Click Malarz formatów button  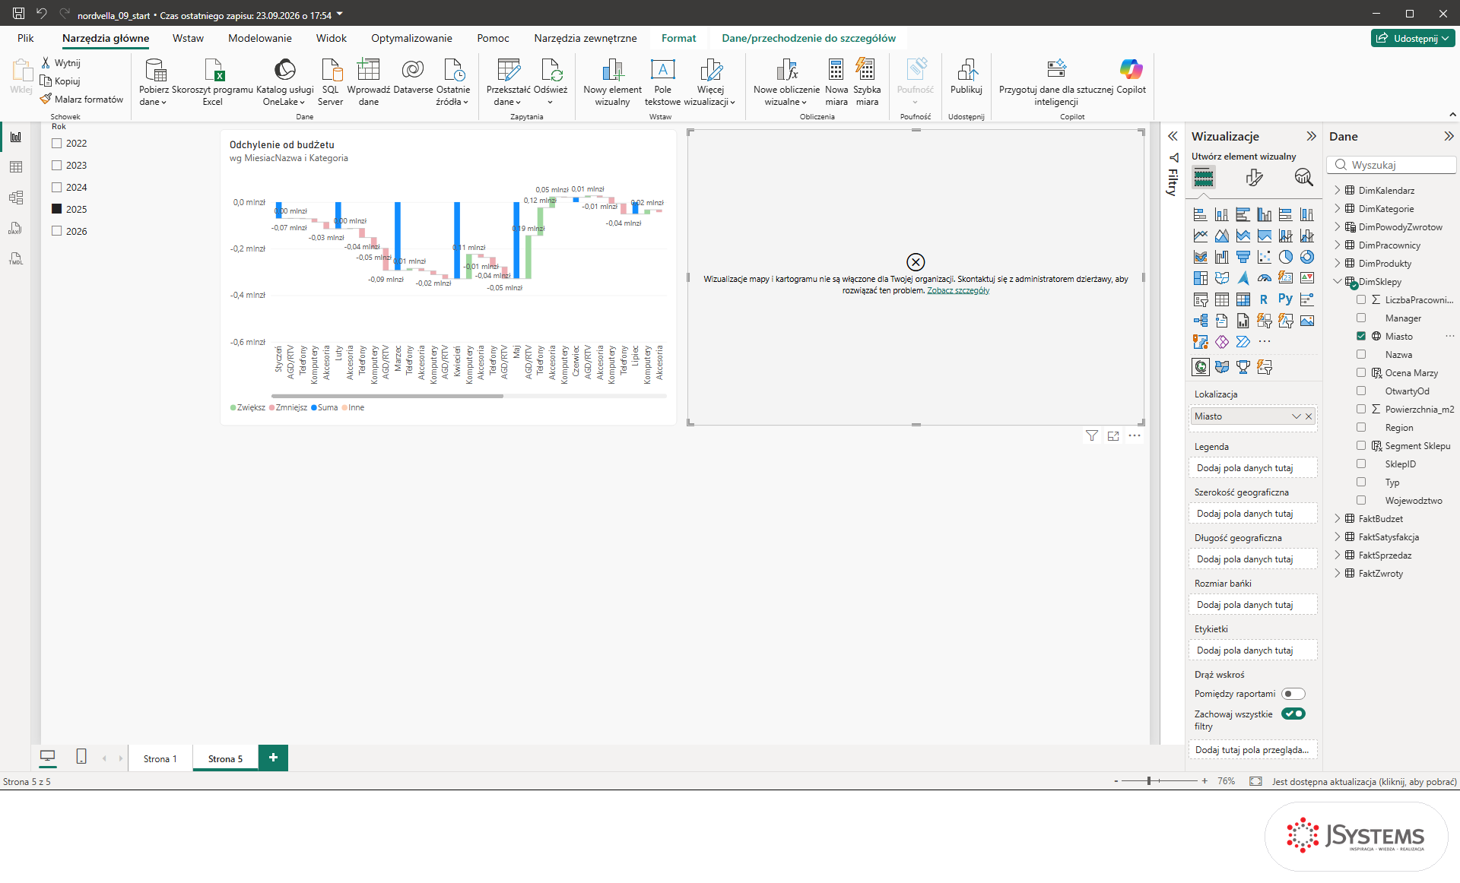pyautogui.click(x=82, y=99)
